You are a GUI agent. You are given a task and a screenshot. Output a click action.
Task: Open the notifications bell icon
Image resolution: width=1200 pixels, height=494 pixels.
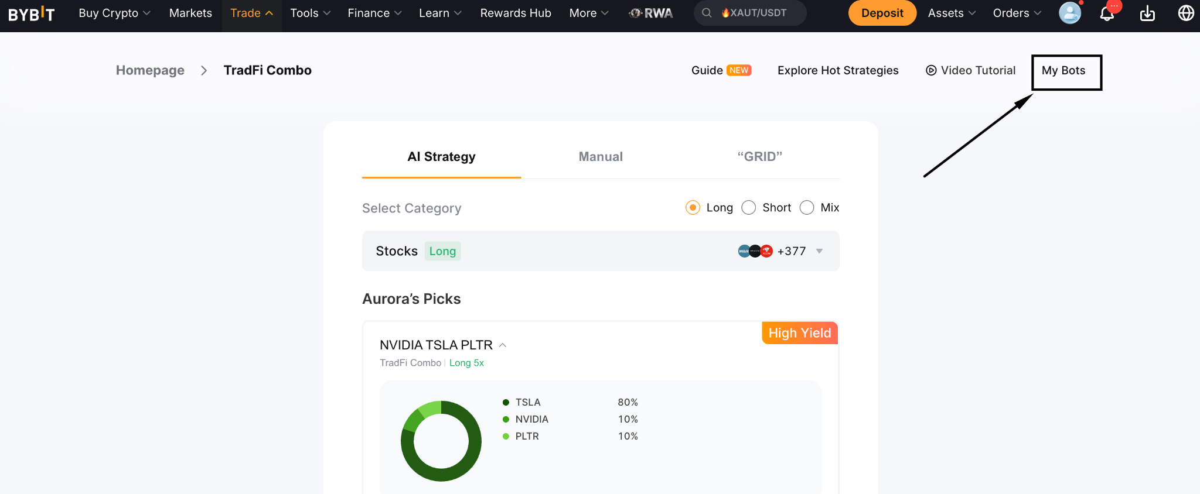click(x=1107, y=13)
